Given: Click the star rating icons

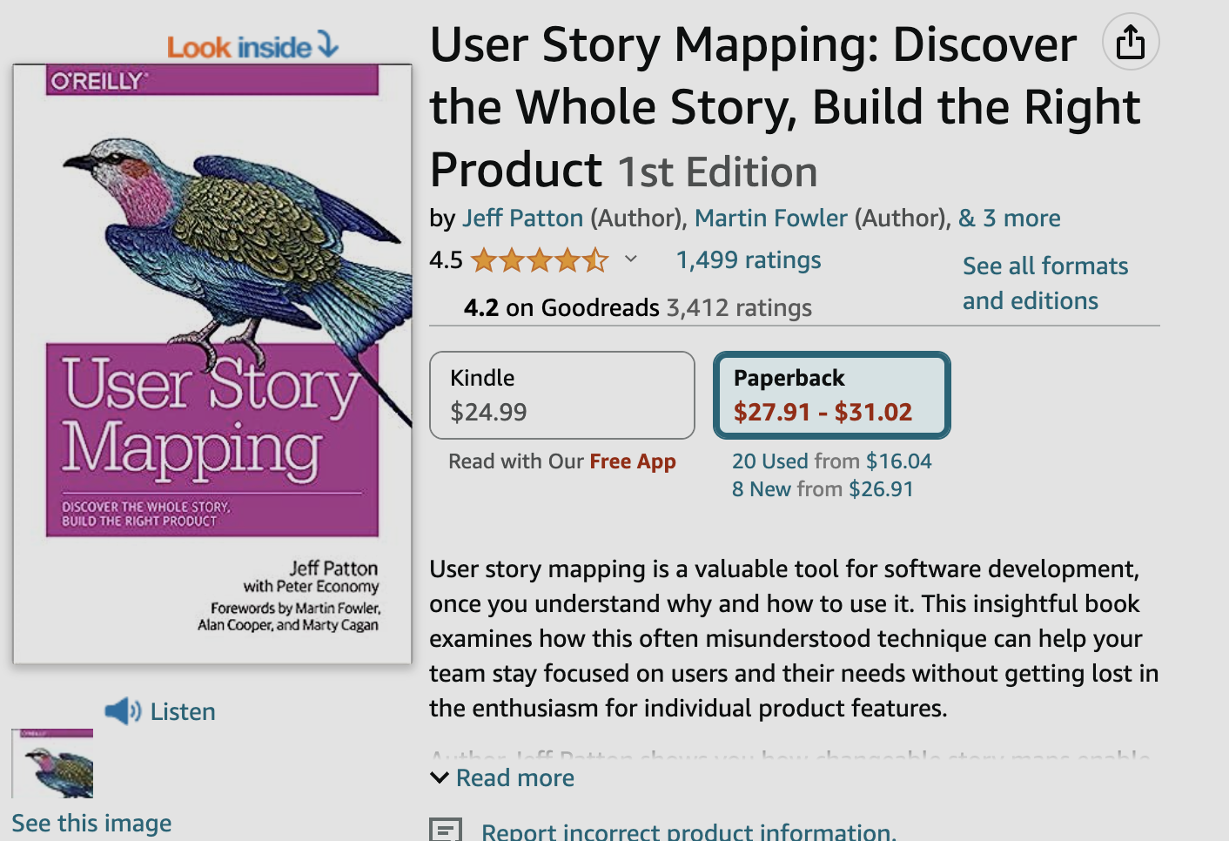Looking at the screenshot, I should (540, 259).
